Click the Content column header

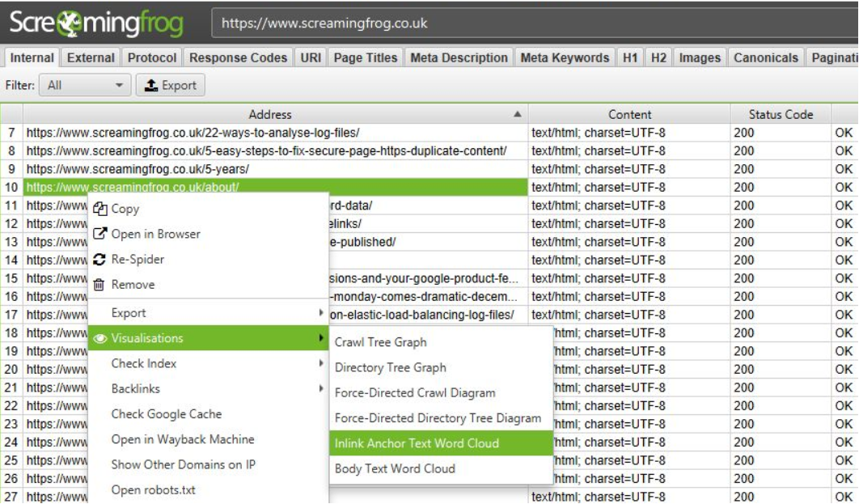tap(629, 114)
